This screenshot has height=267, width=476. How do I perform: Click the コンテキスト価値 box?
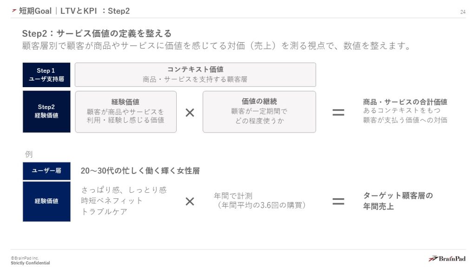pos(195,75)
